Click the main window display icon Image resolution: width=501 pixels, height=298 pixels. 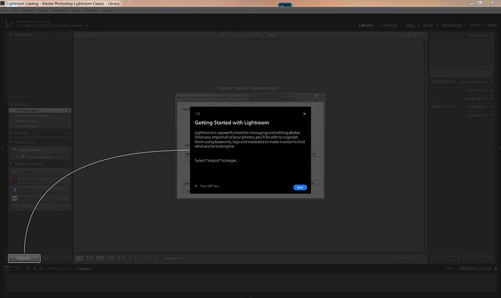point(8,269)
